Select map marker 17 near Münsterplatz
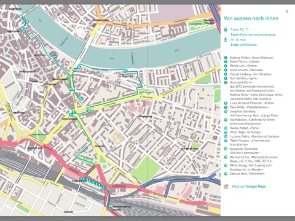 pyautogui.click(x=54, y=57)
